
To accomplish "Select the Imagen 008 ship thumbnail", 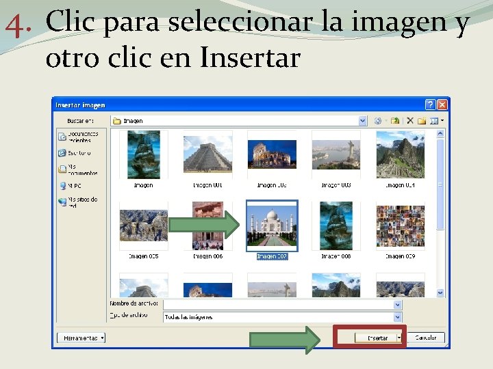I will [x=336, y=225].
